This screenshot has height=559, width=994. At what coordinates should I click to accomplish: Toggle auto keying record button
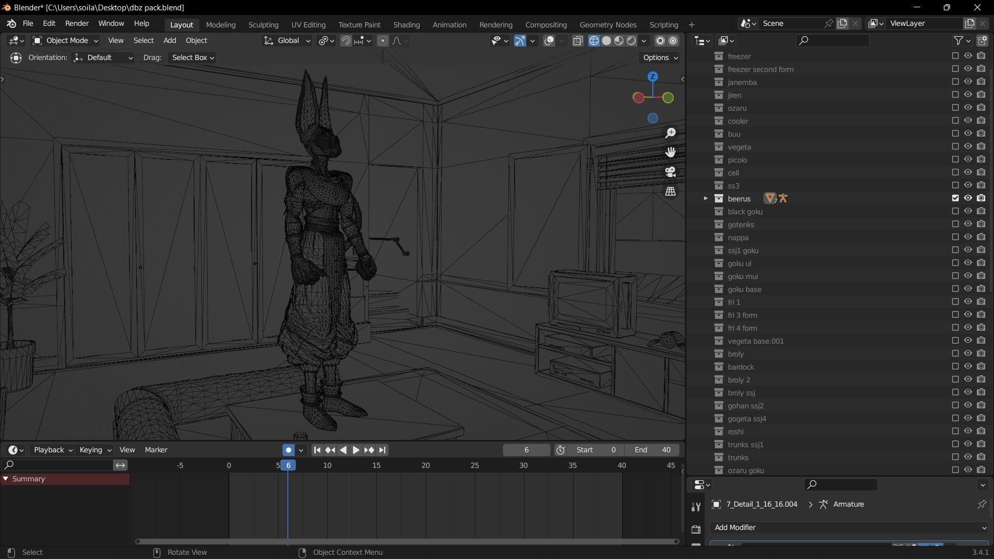(288, 450)
